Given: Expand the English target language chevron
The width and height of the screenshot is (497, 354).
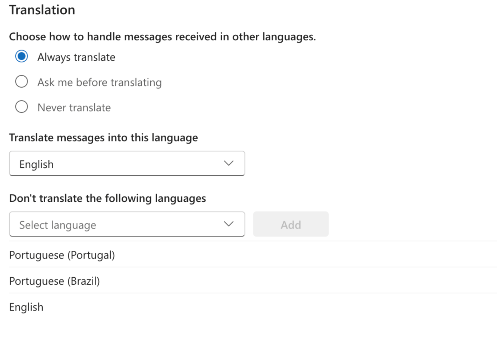Looking at the screenshot, I should coord(229,163).
